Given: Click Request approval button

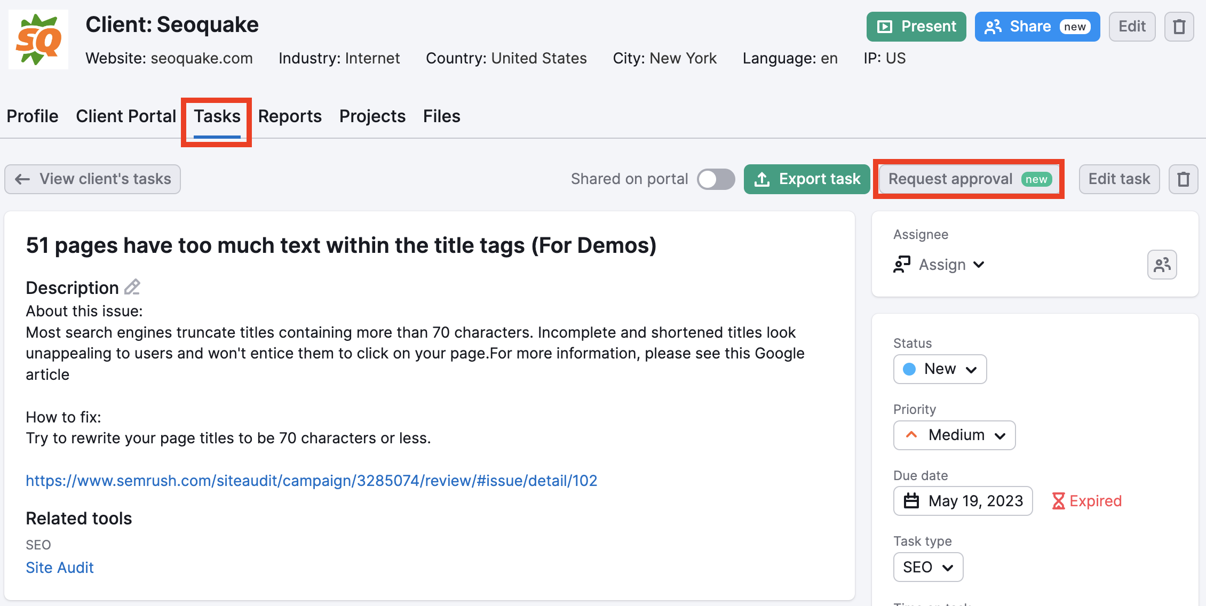Looking at the screenshot, I should coord(969,179).
